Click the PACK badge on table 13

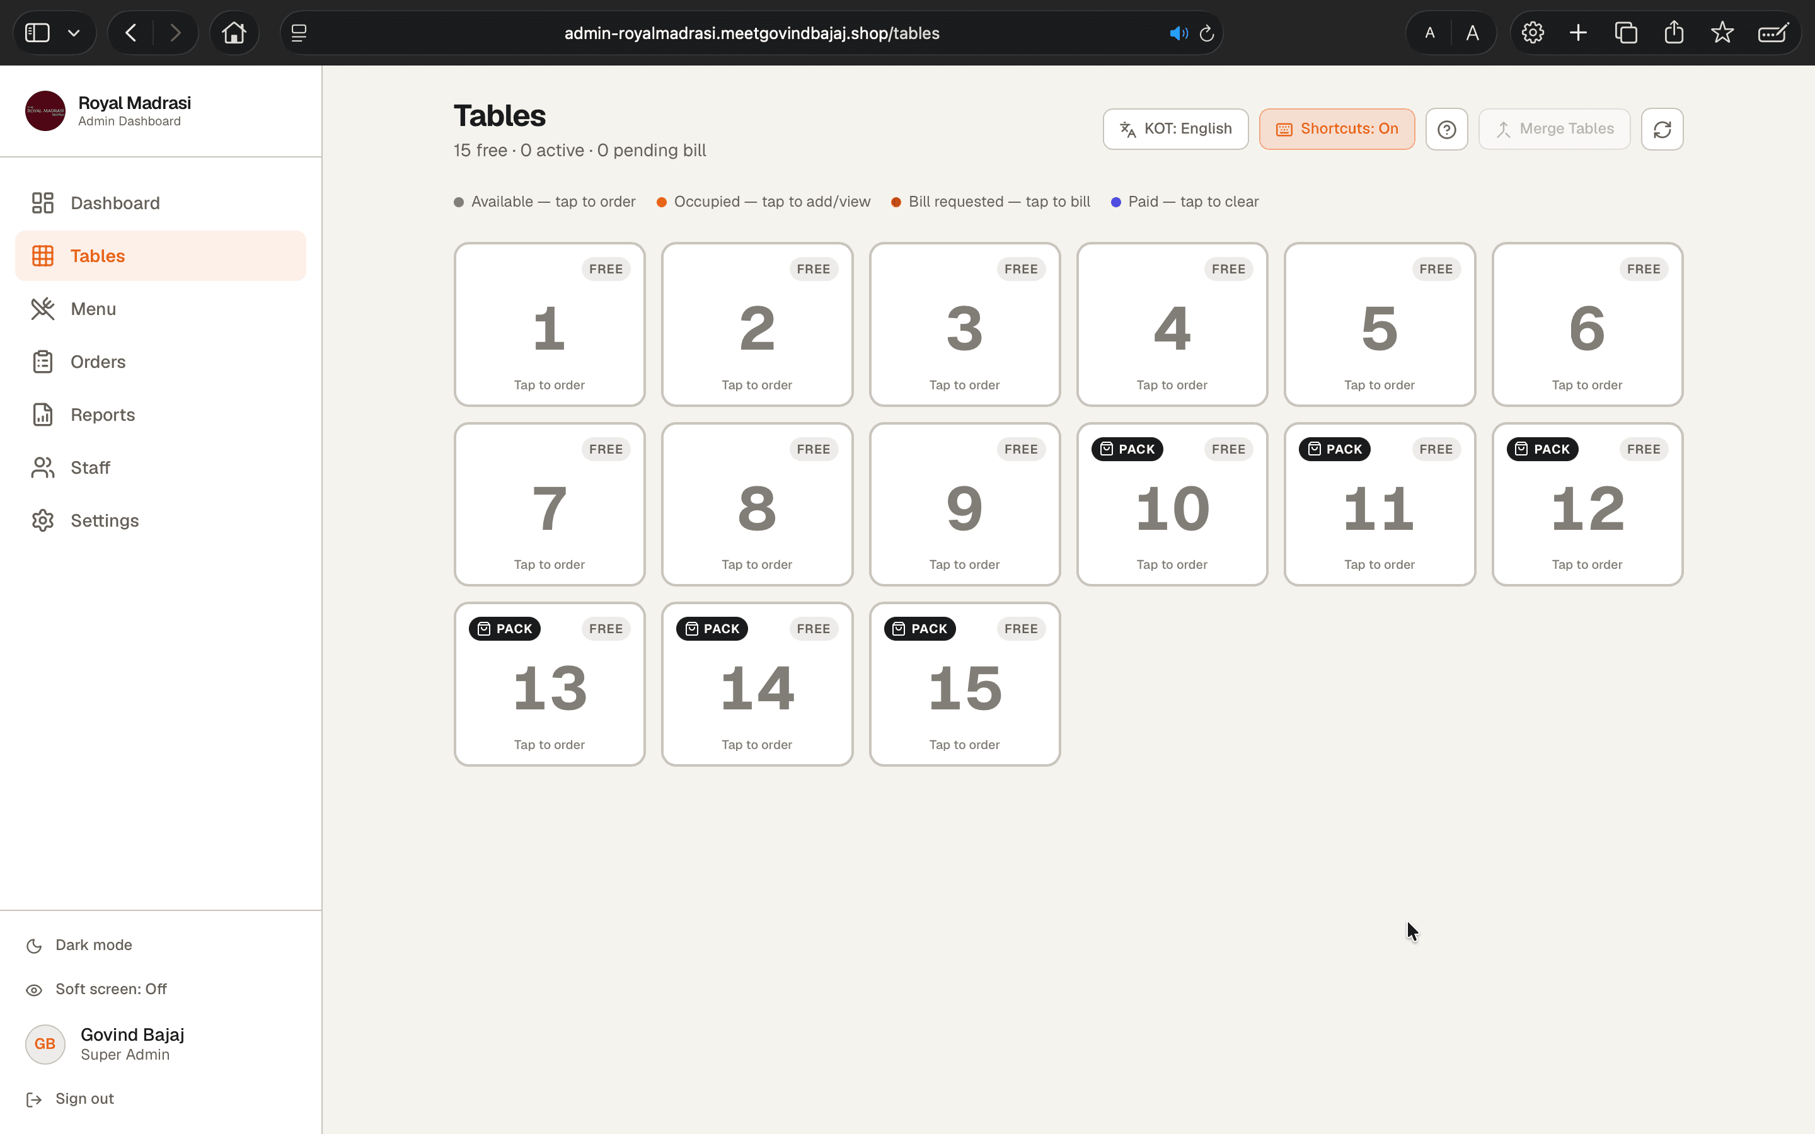point(505,629)
